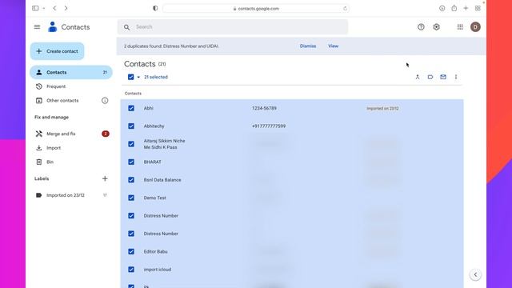
Task: Click import icloud contact name
Action: pos(158,270)
